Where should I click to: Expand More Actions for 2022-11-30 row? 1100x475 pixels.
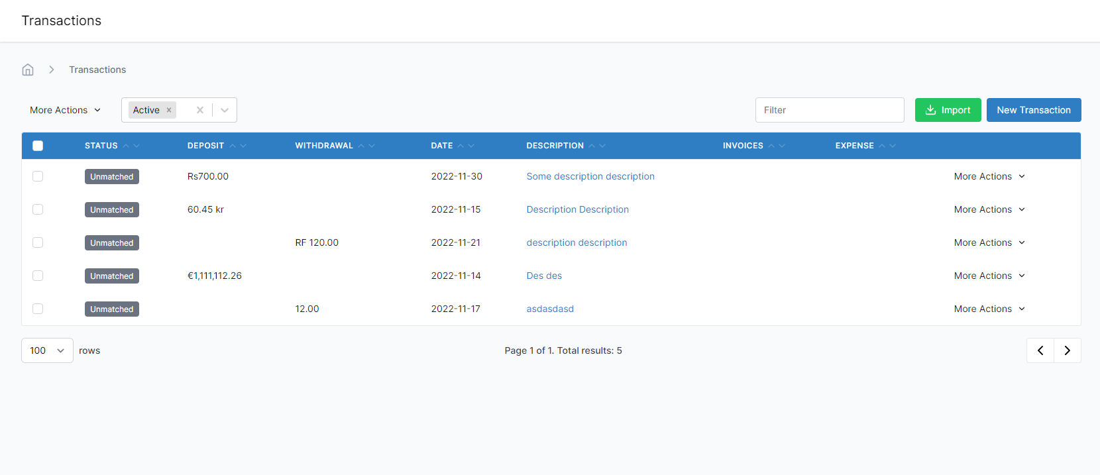(989, 176)
